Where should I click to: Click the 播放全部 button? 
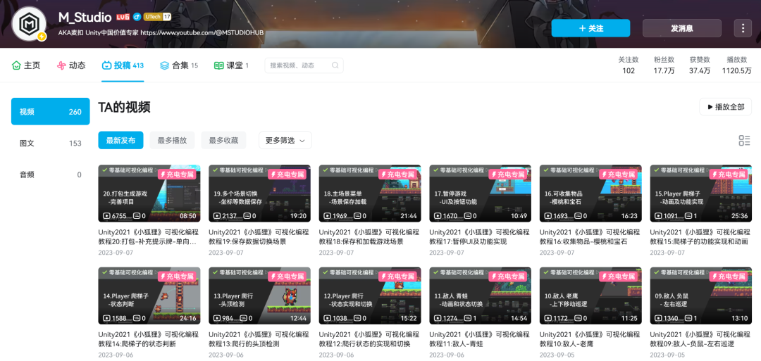(725, 106)
